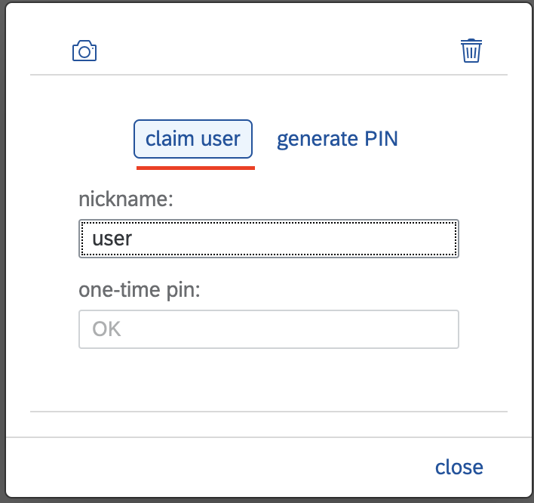Delete using the trash bin icon
This screenshot has height=503, width=534.
pyautogui.click(x=471, y=51)
